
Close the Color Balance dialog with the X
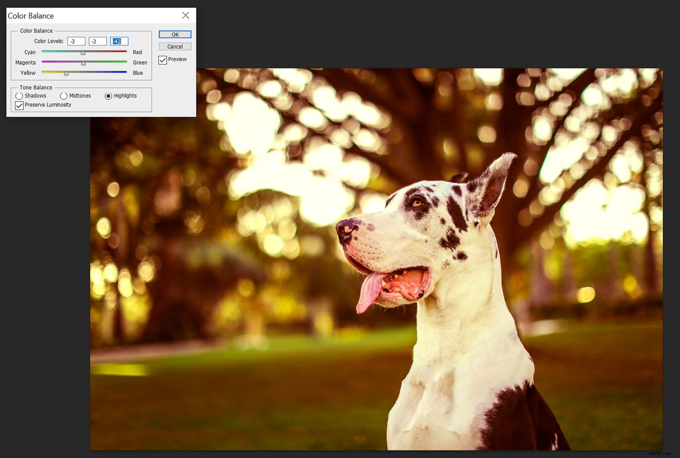186,15
